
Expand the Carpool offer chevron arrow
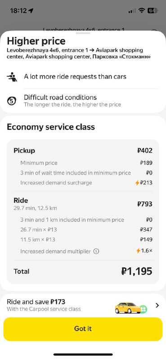157,305
